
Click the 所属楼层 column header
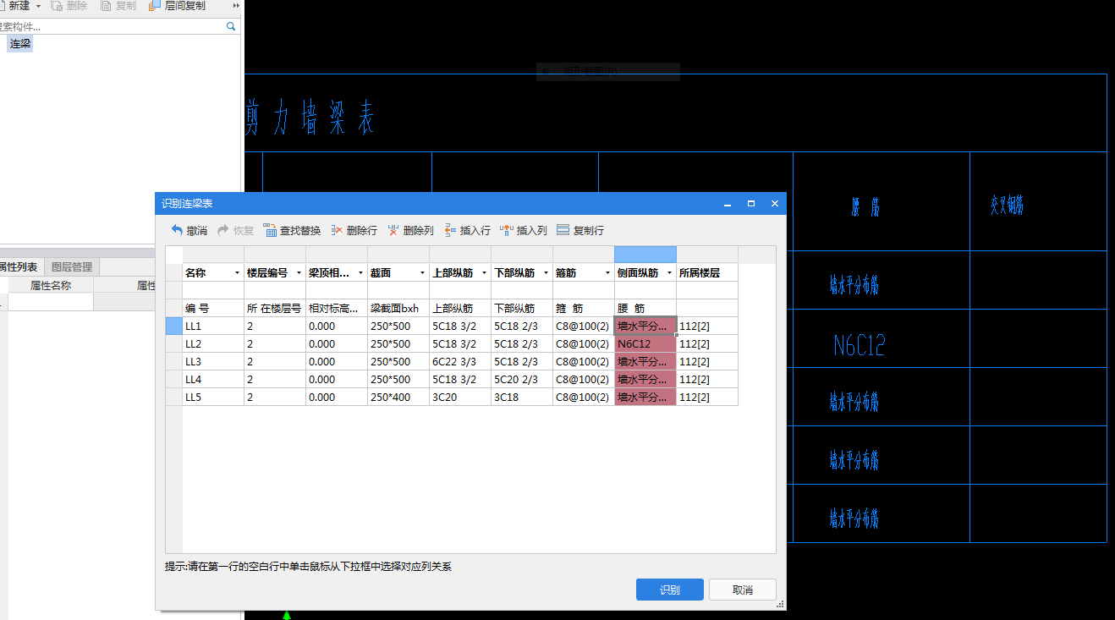tap(707, 273)
